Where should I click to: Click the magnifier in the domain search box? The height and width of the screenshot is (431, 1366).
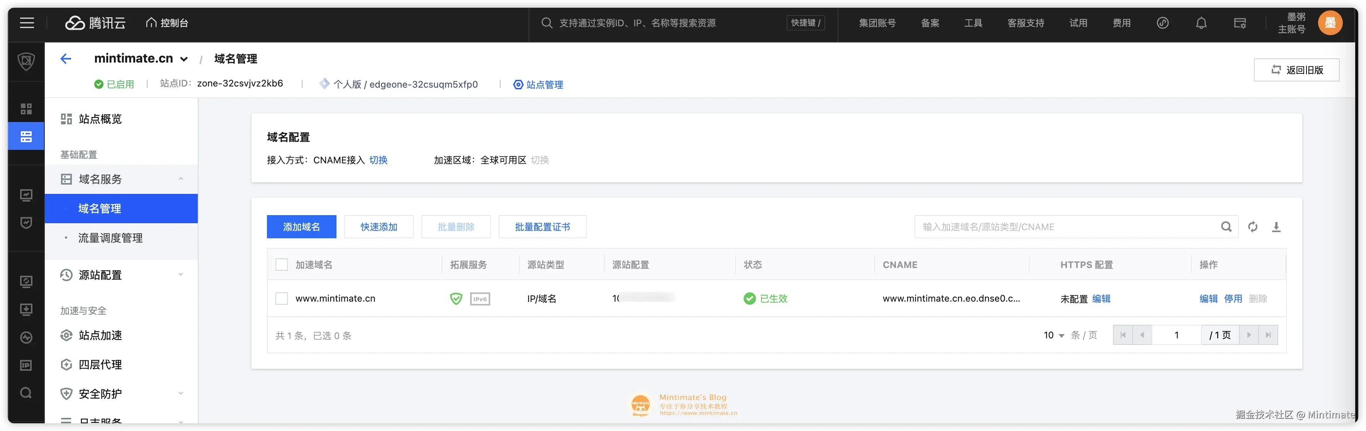[x=1226, y=227]
